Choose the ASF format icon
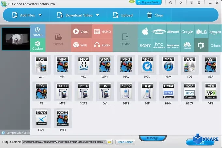Screen dimensions: 222x148 (x=211, y=65)
